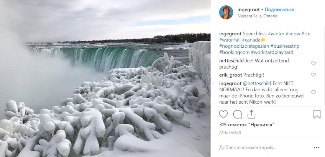Save the post with the bookmark icon

tap(317, 114)
